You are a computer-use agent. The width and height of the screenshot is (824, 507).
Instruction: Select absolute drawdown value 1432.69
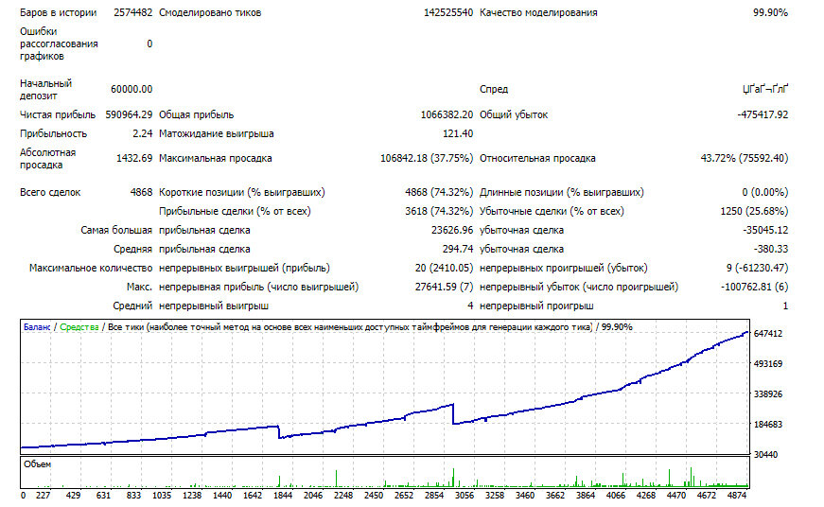pyautogui.click(x=134, y=158)
